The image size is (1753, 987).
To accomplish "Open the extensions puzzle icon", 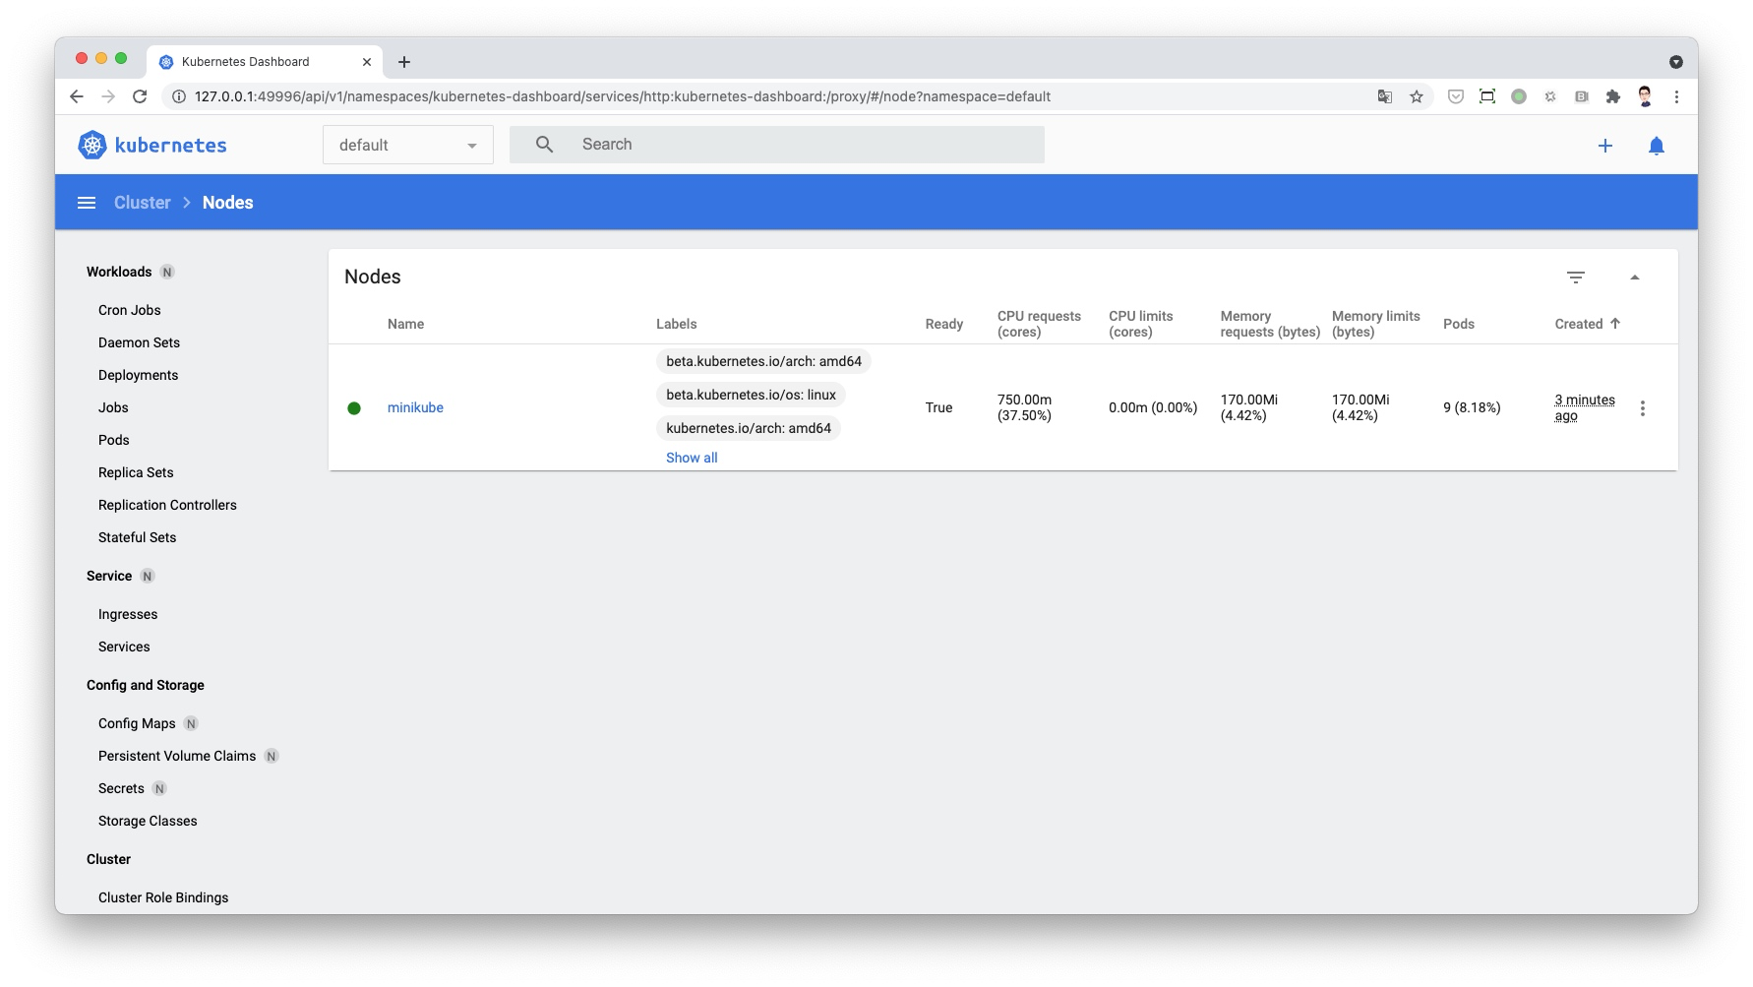I will point(1613,96).
